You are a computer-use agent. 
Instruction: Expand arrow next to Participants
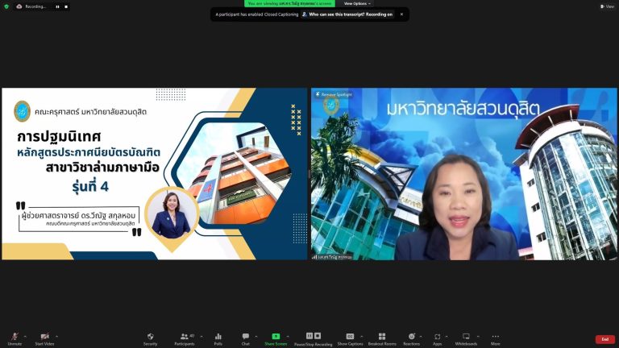201,337
